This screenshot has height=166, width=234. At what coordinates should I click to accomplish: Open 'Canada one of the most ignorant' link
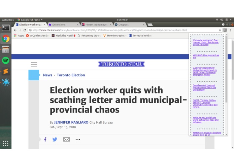click(x=204, y=88)
